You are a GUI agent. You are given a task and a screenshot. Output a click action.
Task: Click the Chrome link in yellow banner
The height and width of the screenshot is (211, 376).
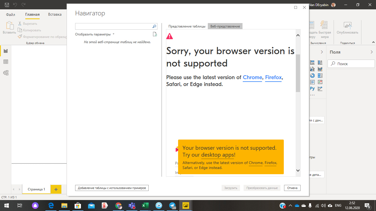(256, 163)
